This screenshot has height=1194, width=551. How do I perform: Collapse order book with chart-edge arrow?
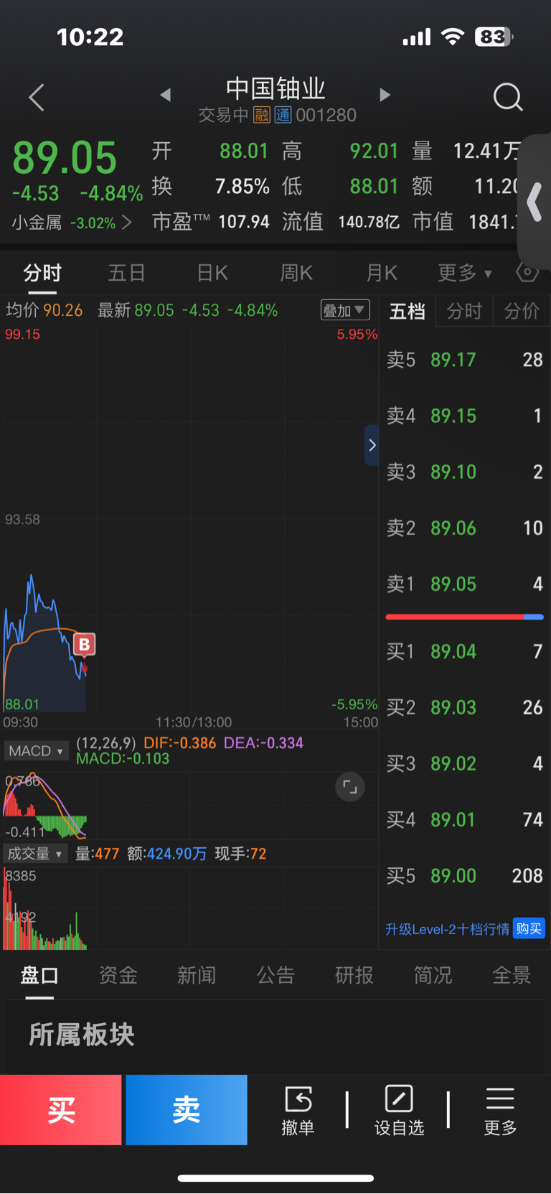[x=372, y=445]
